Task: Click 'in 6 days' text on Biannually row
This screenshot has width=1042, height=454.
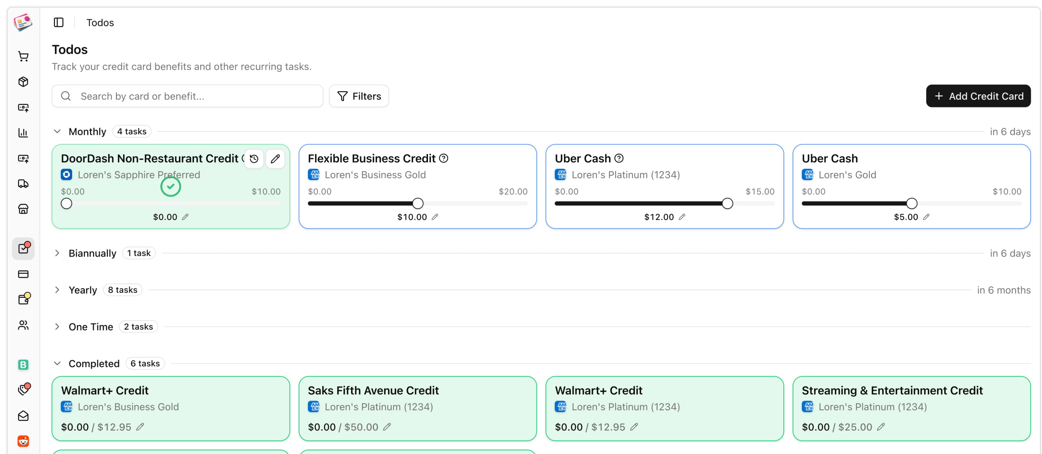Action: tap(1010, 253)
